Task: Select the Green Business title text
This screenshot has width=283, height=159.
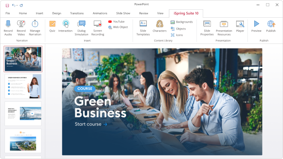Action: point(100,107)
